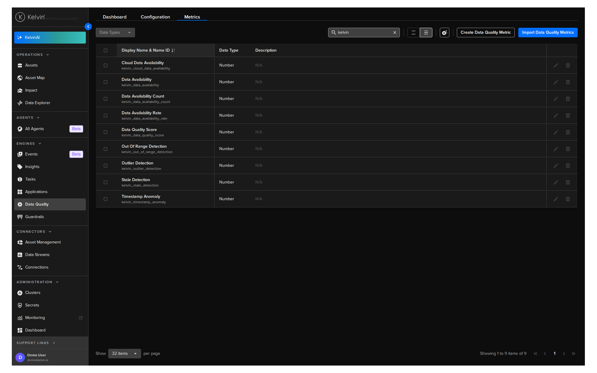The height and width of the screenshot is (373, 597).
Task: Open Insights in the sidebar
Action: (x=50, y=167)
